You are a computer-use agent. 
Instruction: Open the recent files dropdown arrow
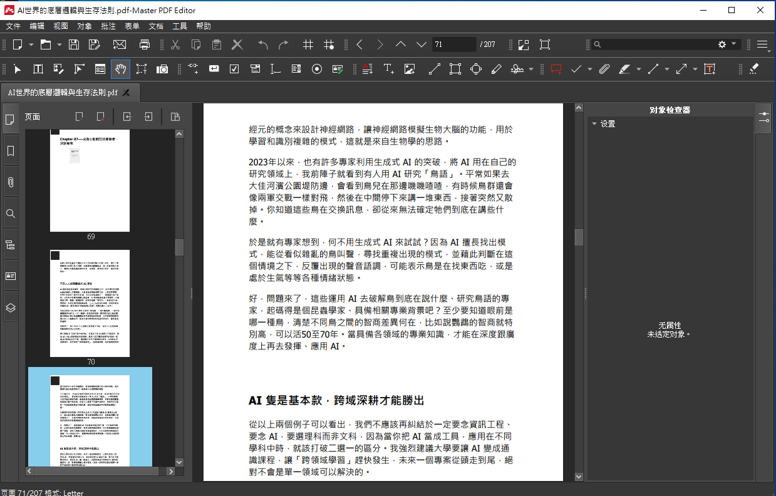(59, 44)
